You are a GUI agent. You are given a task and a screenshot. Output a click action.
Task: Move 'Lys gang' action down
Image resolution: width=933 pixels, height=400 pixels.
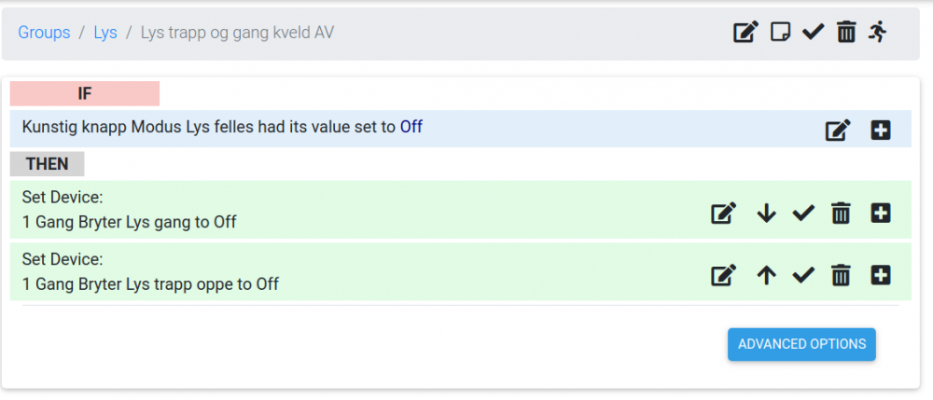pos(766,214)
